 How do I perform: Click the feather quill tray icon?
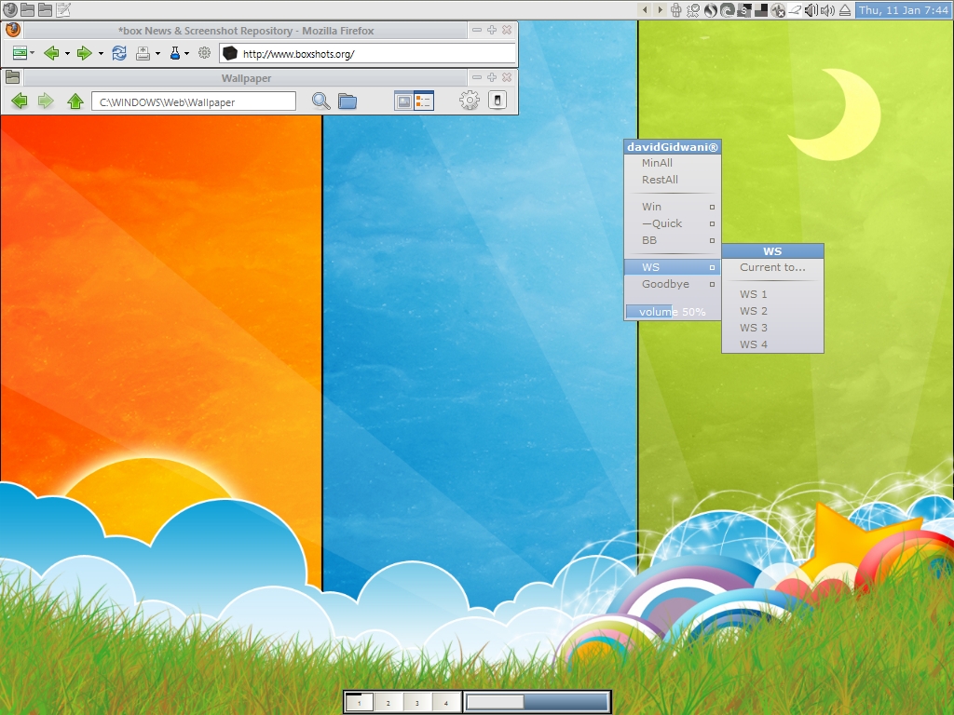[x=795, y=9]
